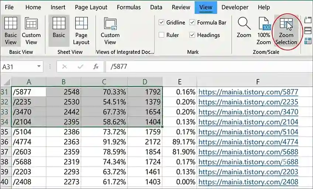Cancel entry with the X formula icon

coord(65,66)
